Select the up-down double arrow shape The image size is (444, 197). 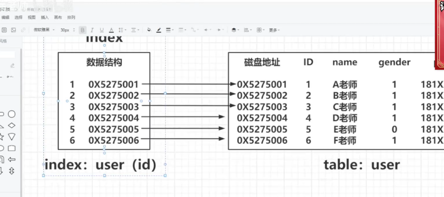[12, 171]
